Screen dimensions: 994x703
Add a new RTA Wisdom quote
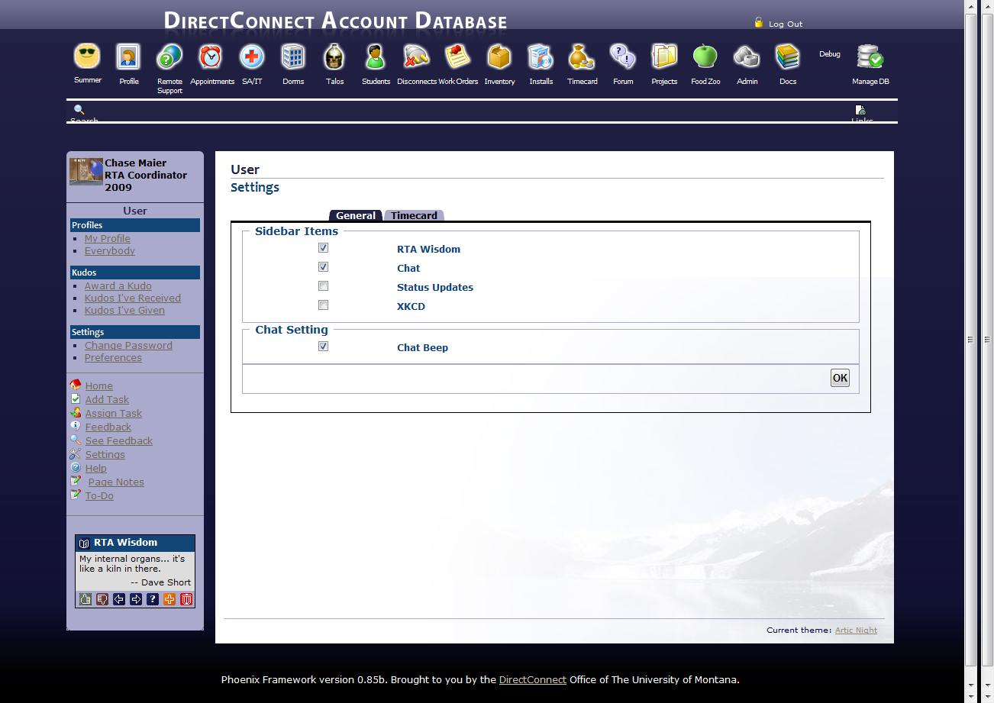pyautogui.click(x=169, y=599)
